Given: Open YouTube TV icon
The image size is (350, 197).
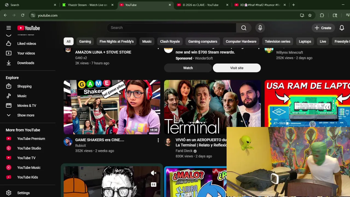Looking at the screenshot, I should (x=9, y=158).
